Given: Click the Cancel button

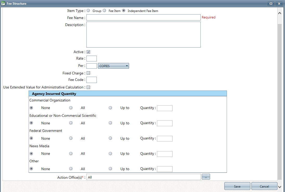Looking at the screenshot, I should click(264, 186).
